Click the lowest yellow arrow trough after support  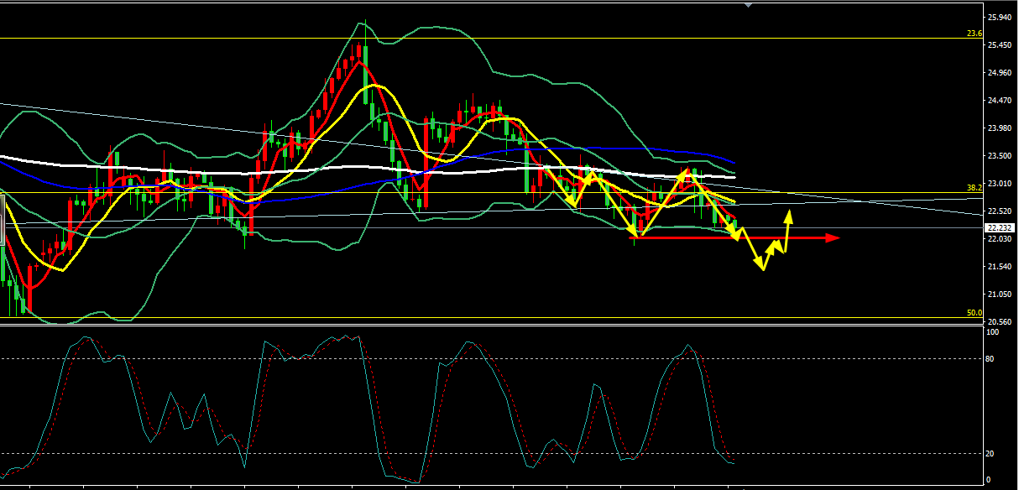pyautogui.click(x=762, y=268)
